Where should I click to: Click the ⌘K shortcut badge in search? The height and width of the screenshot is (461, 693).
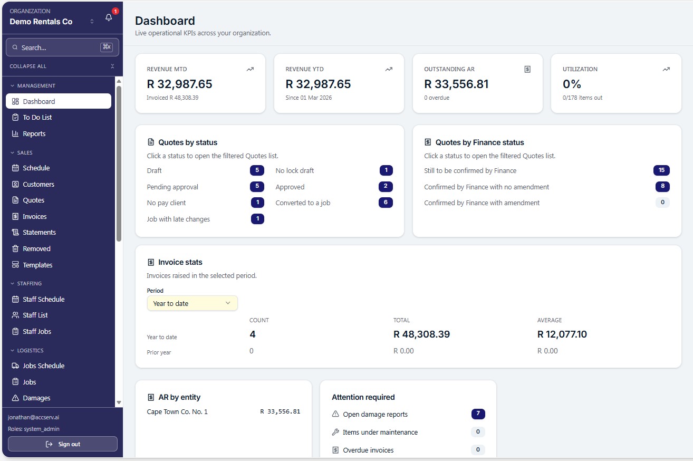pyautogui.click(x=107, y=47)
